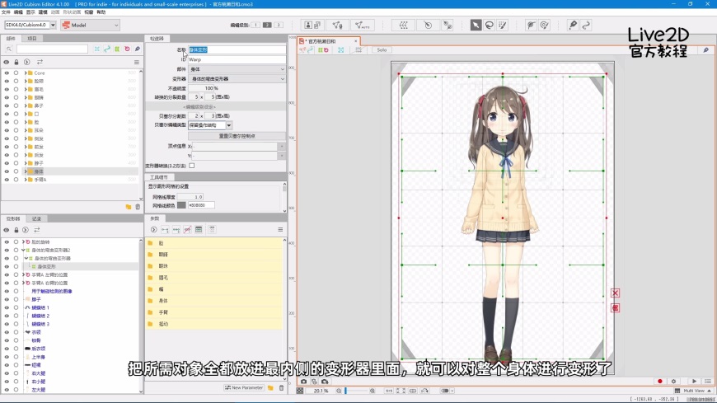The image size is (717, 403).
Task: Open the 文件 menu
Action: tap(6, 12)
